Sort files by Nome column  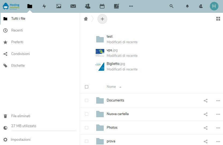(111, 87)
